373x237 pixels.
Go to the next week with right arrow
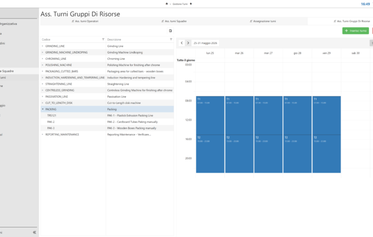(188, 43)
